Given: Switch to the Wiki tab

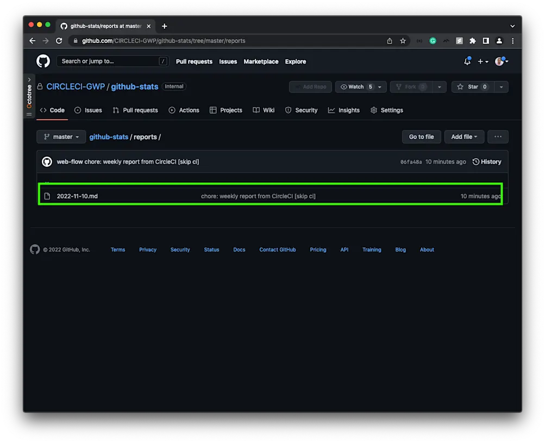Looking at the screenshot, I should [x=264, y=110].
